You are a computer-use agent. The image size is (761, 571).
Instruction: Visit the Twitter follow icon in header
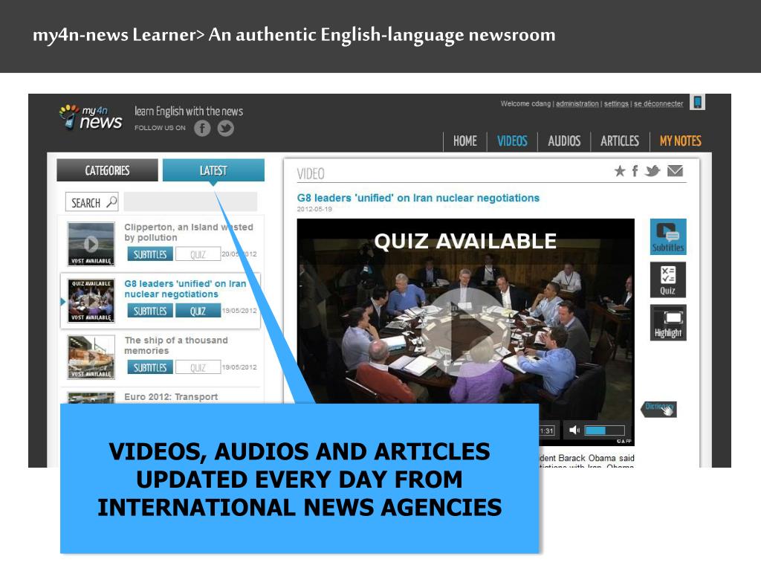(x=225, y=128)
